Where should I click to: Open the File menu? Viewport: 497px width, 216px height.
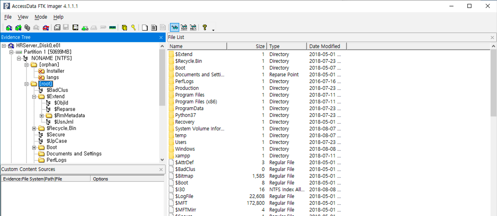pos(8,17)
